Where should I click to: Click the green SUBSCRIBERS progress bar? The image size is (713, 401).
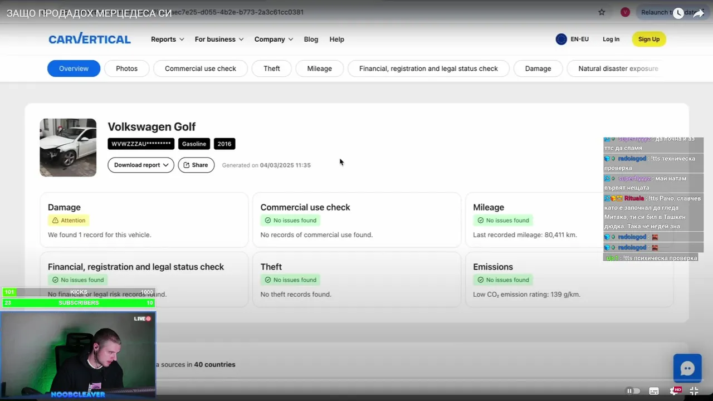(79, 303)
